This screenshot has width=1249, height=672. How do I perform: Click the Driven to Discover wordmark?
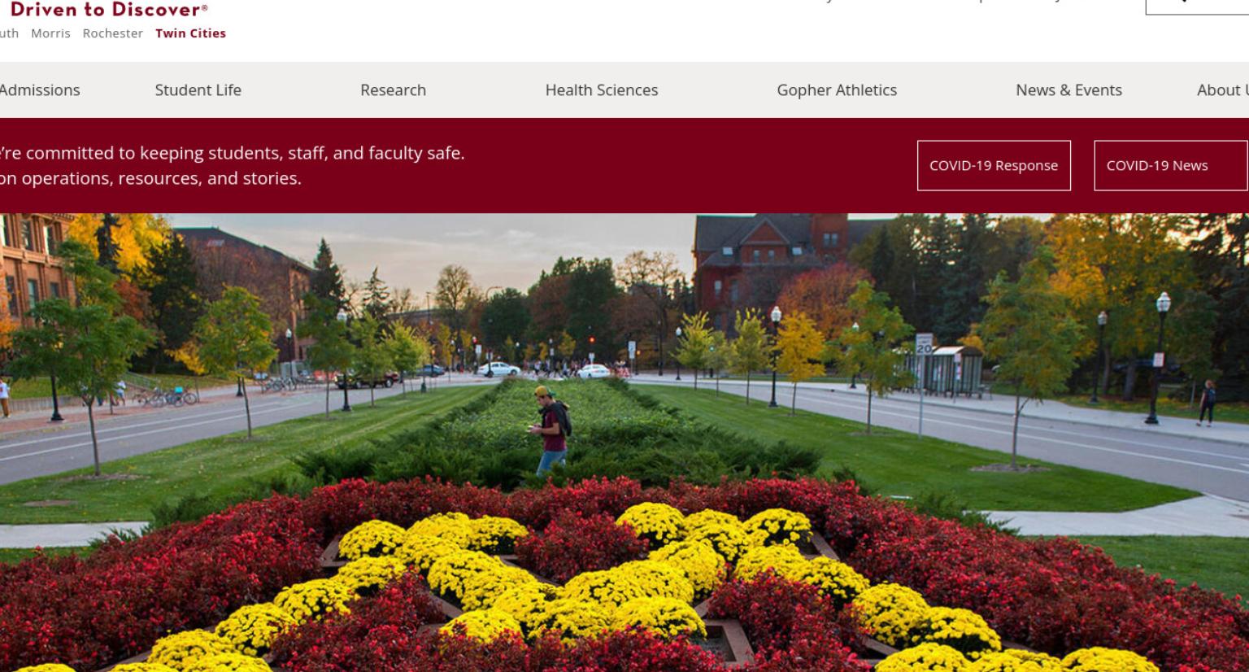(x=108, y=10)
